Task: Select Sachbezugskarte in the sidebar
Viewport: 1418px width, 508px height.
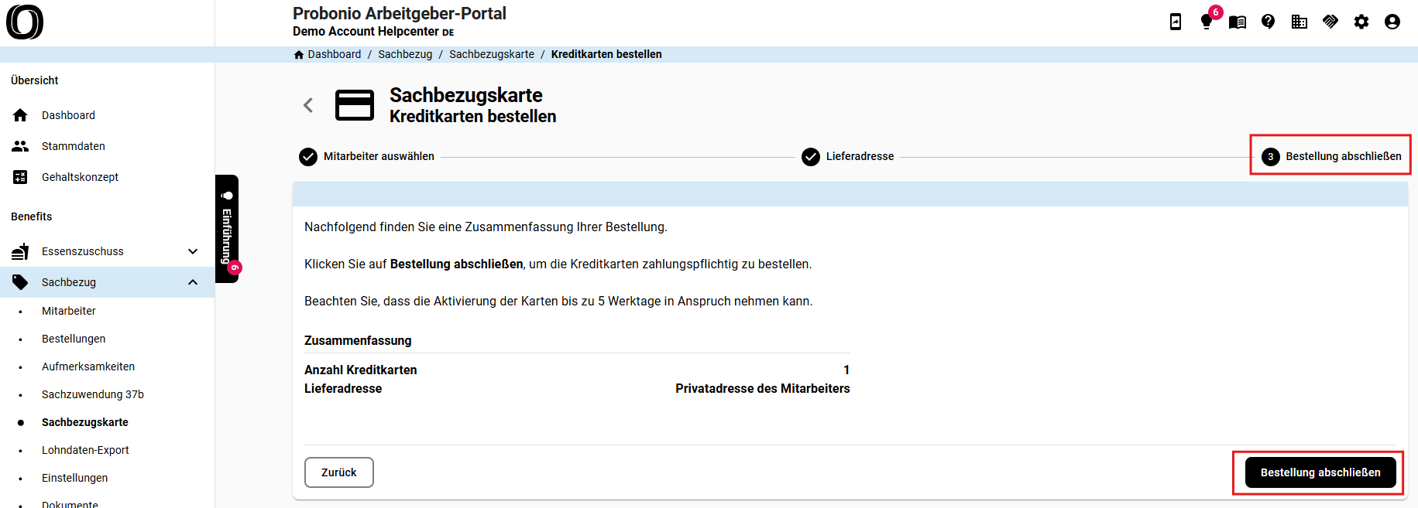Action: pos(85,422)
